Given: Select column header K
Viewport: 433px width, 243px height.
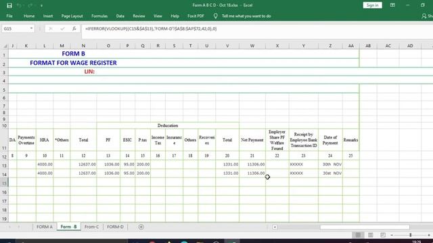Looking at the screenshot, I should coord(26,46).
